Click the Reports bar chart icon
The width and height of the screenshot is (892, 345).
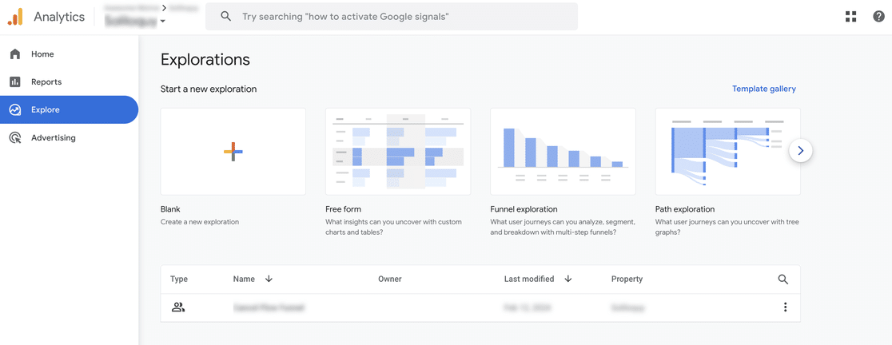point(15,81)
